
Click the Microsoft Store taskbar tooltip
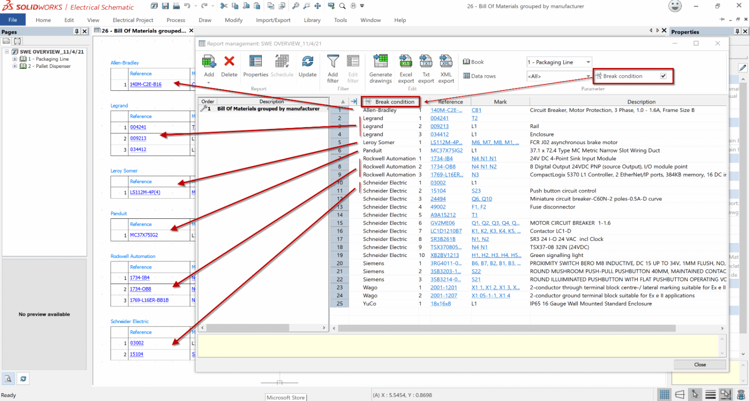coord(286,398)
